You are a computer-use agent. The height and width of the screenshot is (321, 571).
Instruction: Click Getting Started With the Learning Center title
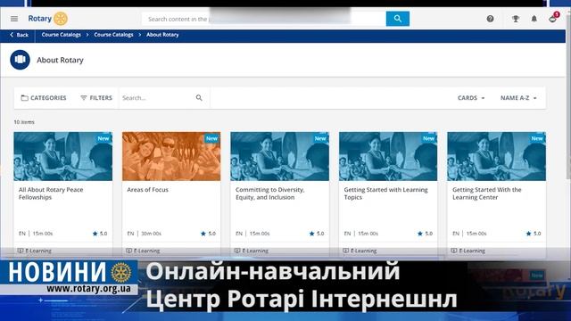487,193
